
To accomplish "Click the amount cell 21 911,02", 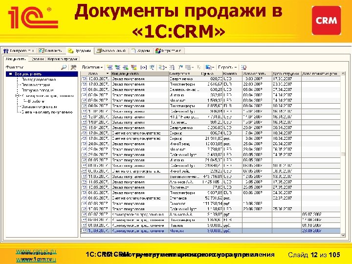I will point(212,138).
